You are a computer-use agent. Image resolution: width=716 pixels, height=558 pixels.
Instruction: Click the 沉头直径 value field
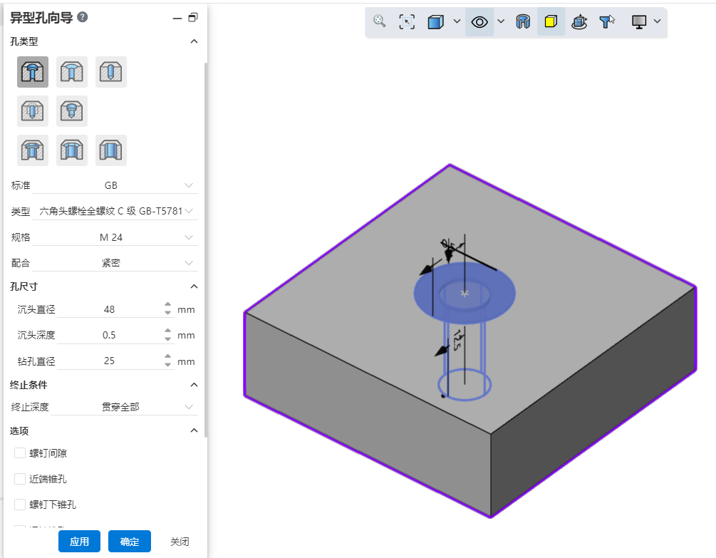(x=109, y=309)
